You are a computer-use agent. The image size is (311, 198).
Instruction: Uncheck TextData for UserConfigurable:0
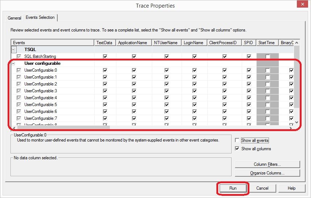point(105,70)
